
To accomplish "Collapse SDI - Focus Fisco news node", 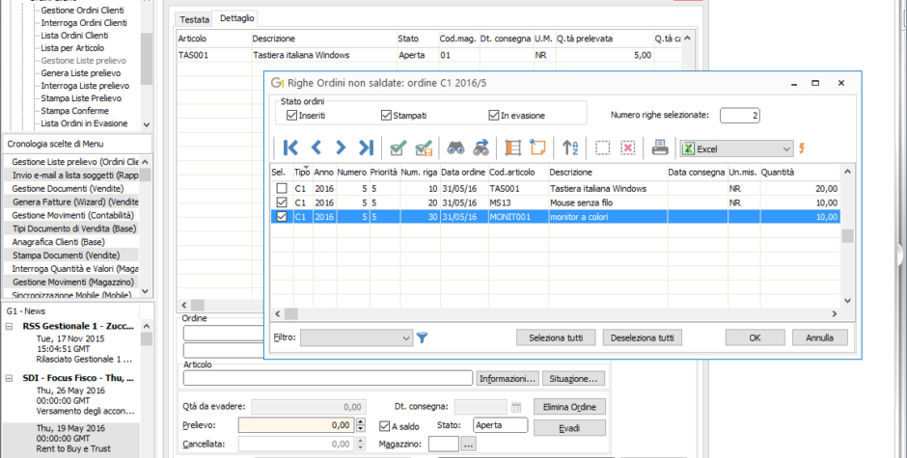I will pyautogui.click(x=10, y=378).
